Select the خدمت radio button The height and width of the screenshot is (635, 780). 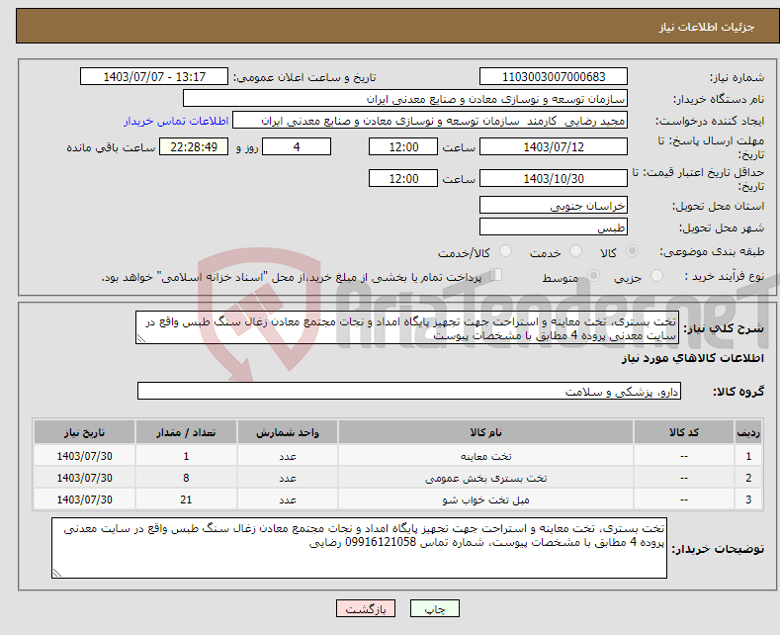tap(575, 251)
